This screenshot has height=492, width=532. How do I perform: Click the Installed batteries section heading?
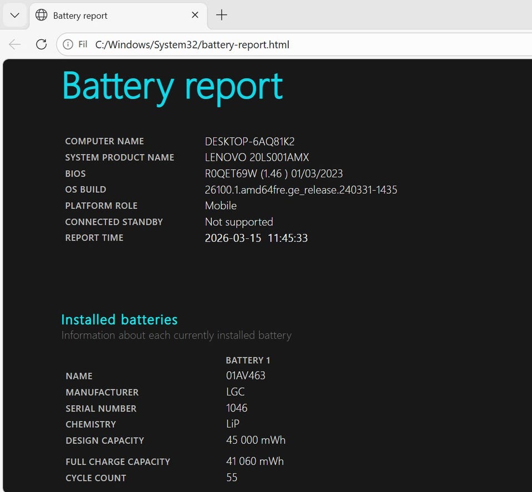[119, 320]
